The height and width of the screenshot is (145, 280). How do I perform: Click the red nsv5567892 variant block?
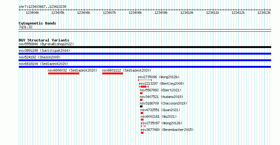point(141,93)
